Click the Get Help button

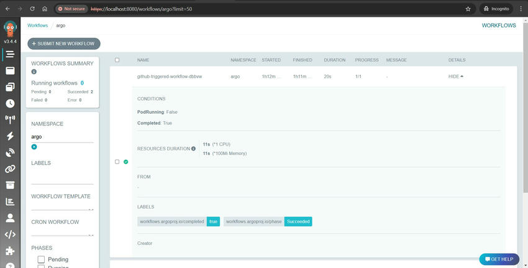pyautogui.click(x=499, y=259)
